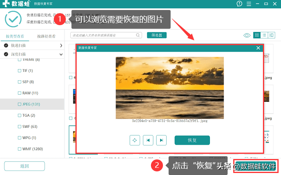Open the 筛选器 filter button
This screenshot has height=175, width=281.
(157, 35)
